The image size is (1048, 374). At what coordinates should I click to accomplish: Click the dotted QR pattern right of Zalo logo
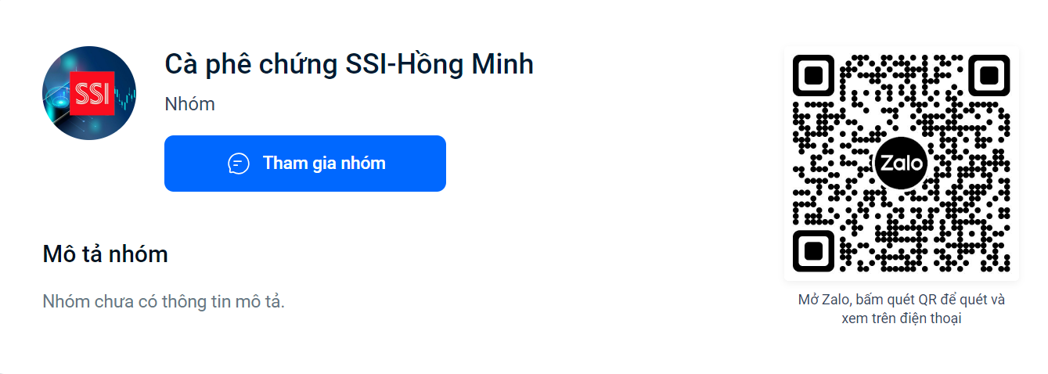pos(967,164)
